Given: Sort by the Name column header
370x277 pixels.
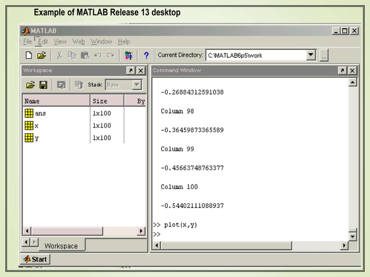Looking at the screenshot, I should tap(56, 101).
